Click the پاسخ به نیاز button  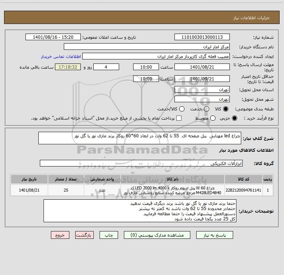pos(215,235)
